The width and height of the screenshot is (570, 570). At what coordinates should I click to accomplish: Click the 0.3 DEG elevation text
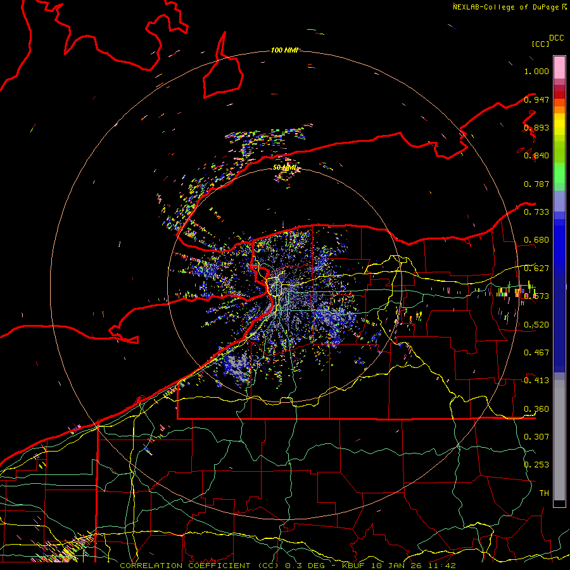305,566
